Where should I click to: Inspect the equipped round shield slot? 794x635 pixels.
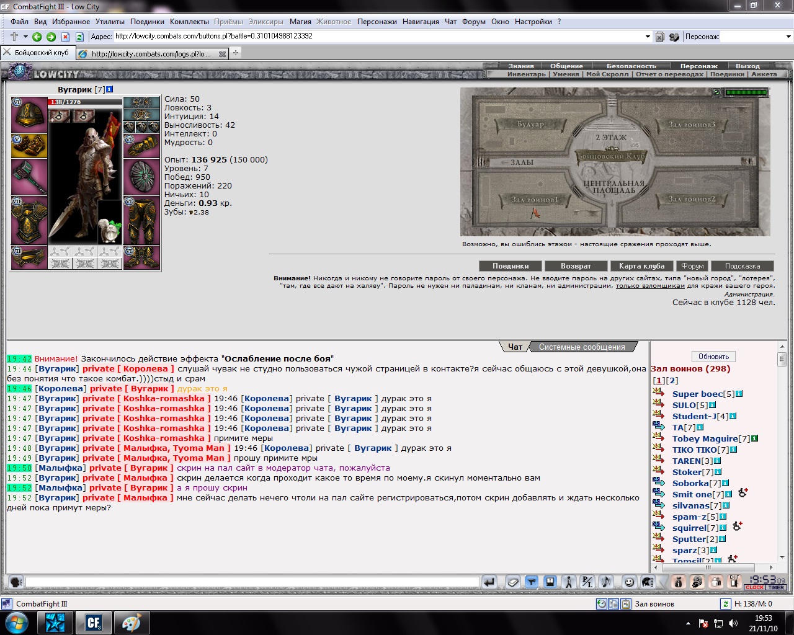click(141, 177)
